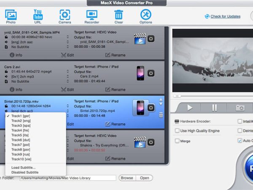
Task: Move Sintel item up in list
Action: (161, 100)
